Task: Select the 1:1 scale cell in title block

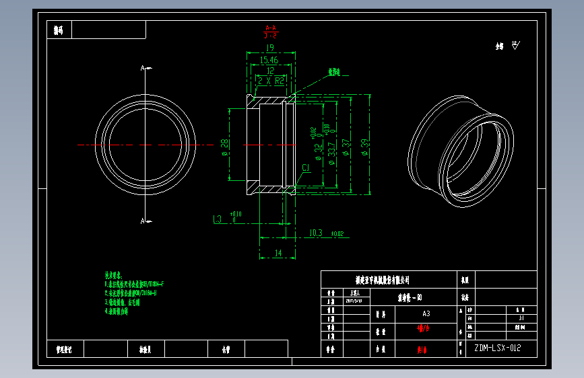Action: [521, 318]
